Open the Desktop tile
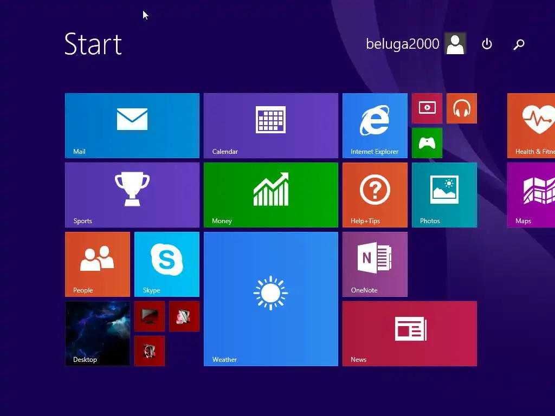Screen dimensions: 555x416 coord(98,334)
